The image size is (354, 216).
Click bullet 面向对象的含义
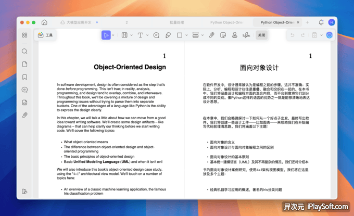point(222,142)
